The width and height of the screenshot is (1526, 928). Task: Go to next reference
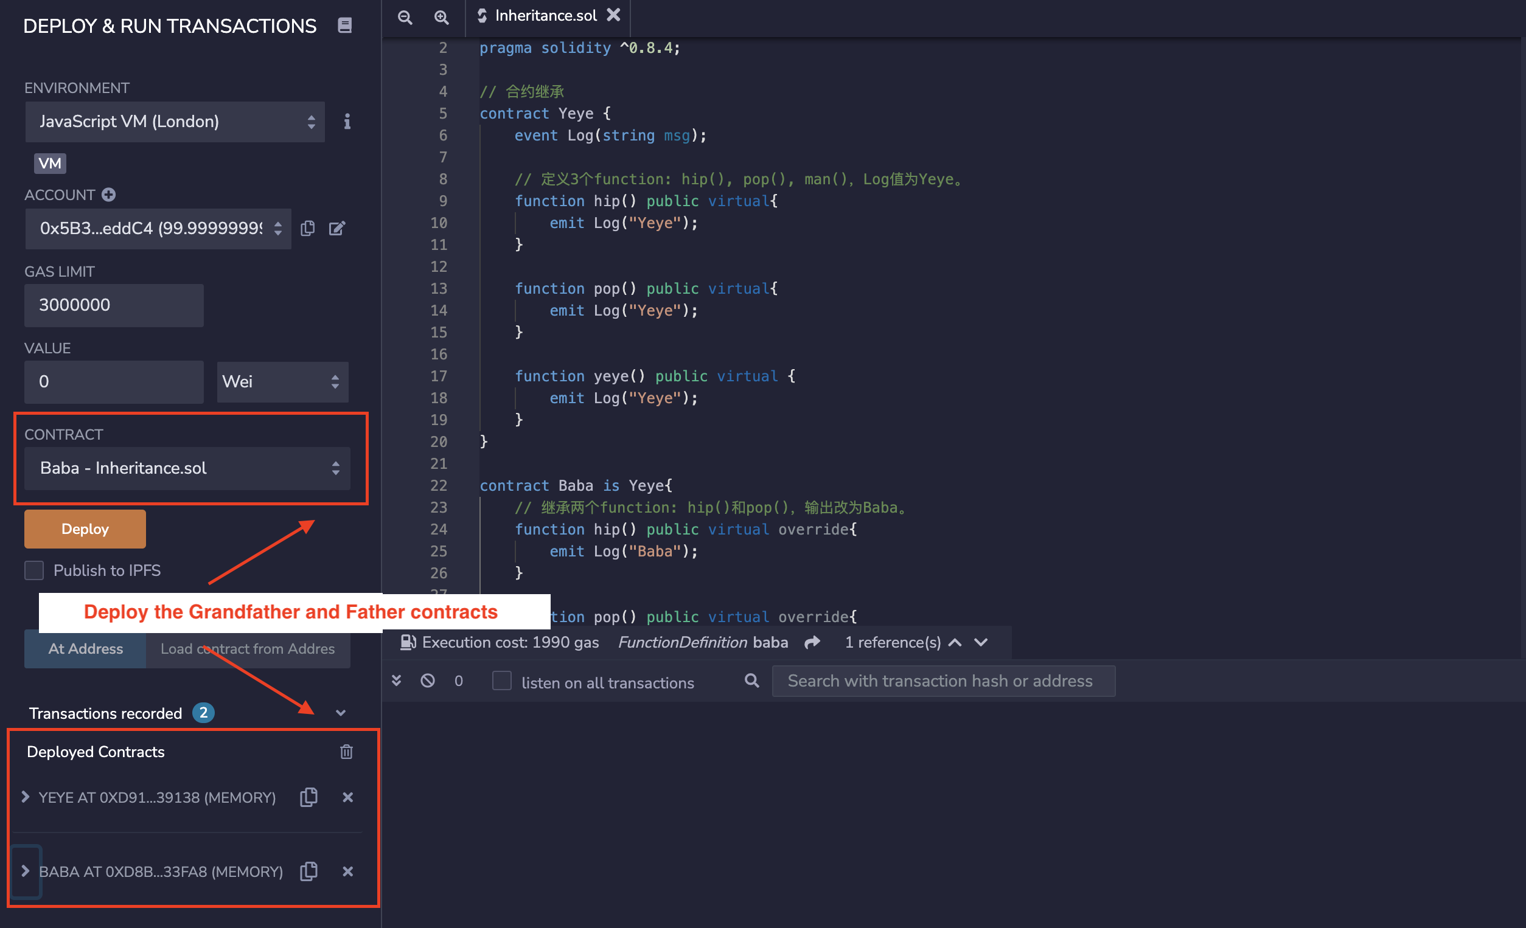pos(981,643)
